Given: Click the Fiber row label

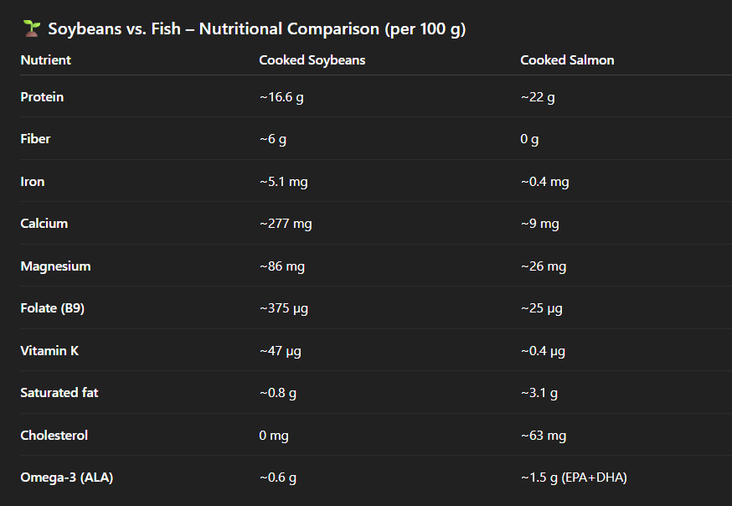Looking at the screenshot, I should coord(35,139).
